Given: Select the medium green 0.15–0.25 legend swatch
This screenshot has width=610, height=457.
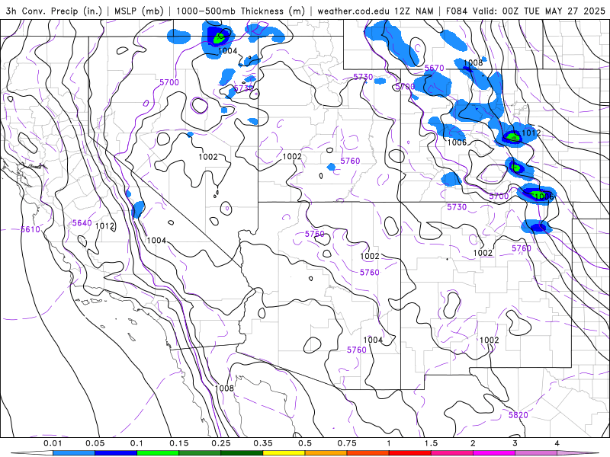Looking at the screenshot, I should coord(200,452).
